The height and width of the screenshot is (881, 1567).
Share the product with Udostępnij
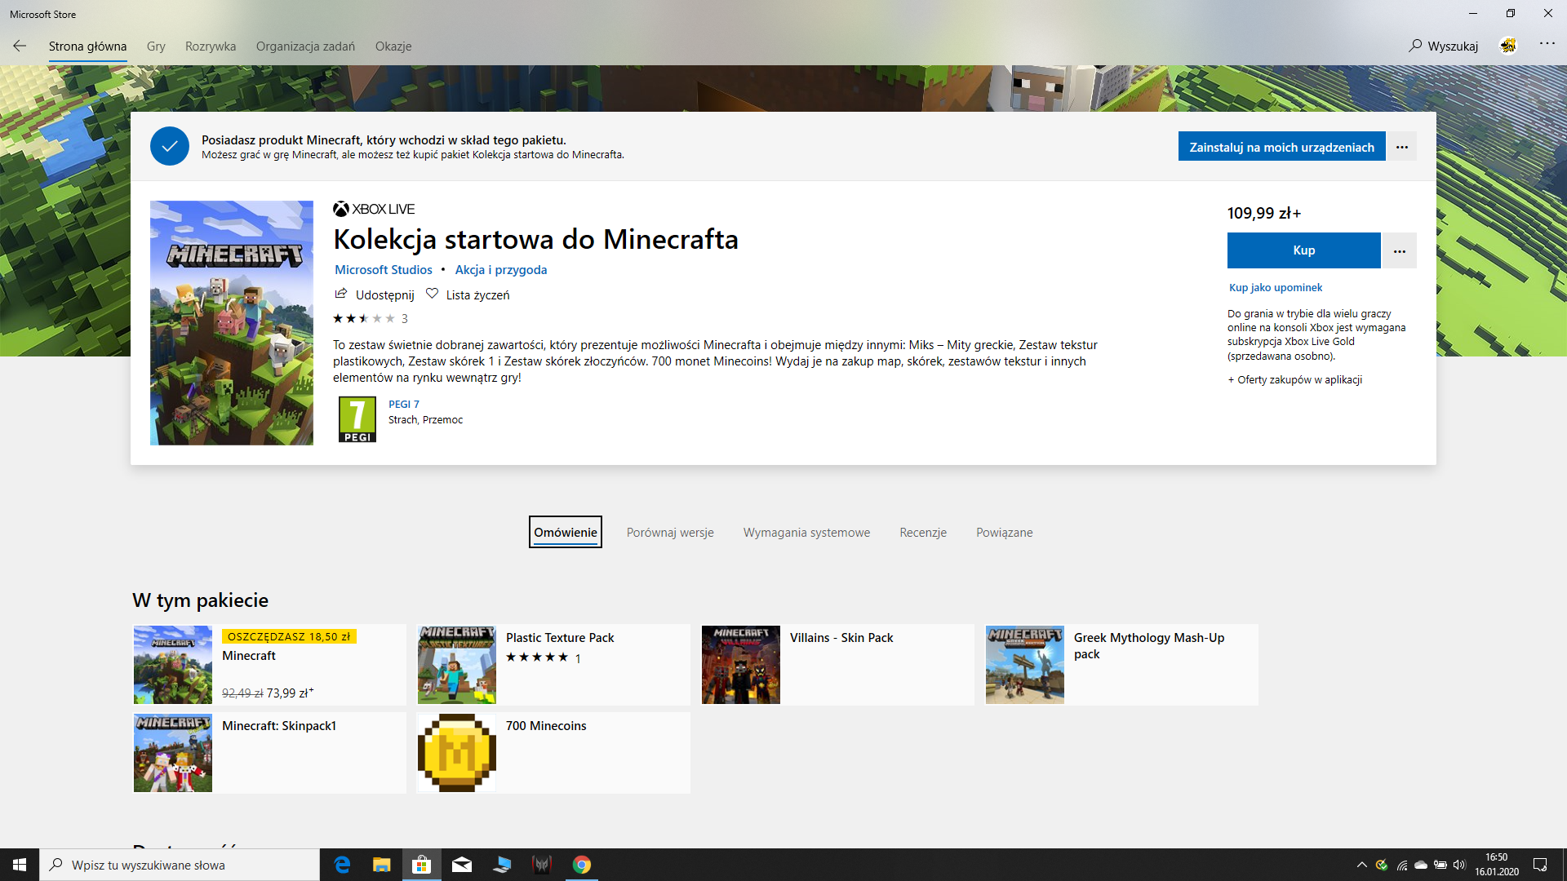coord(375,294)
